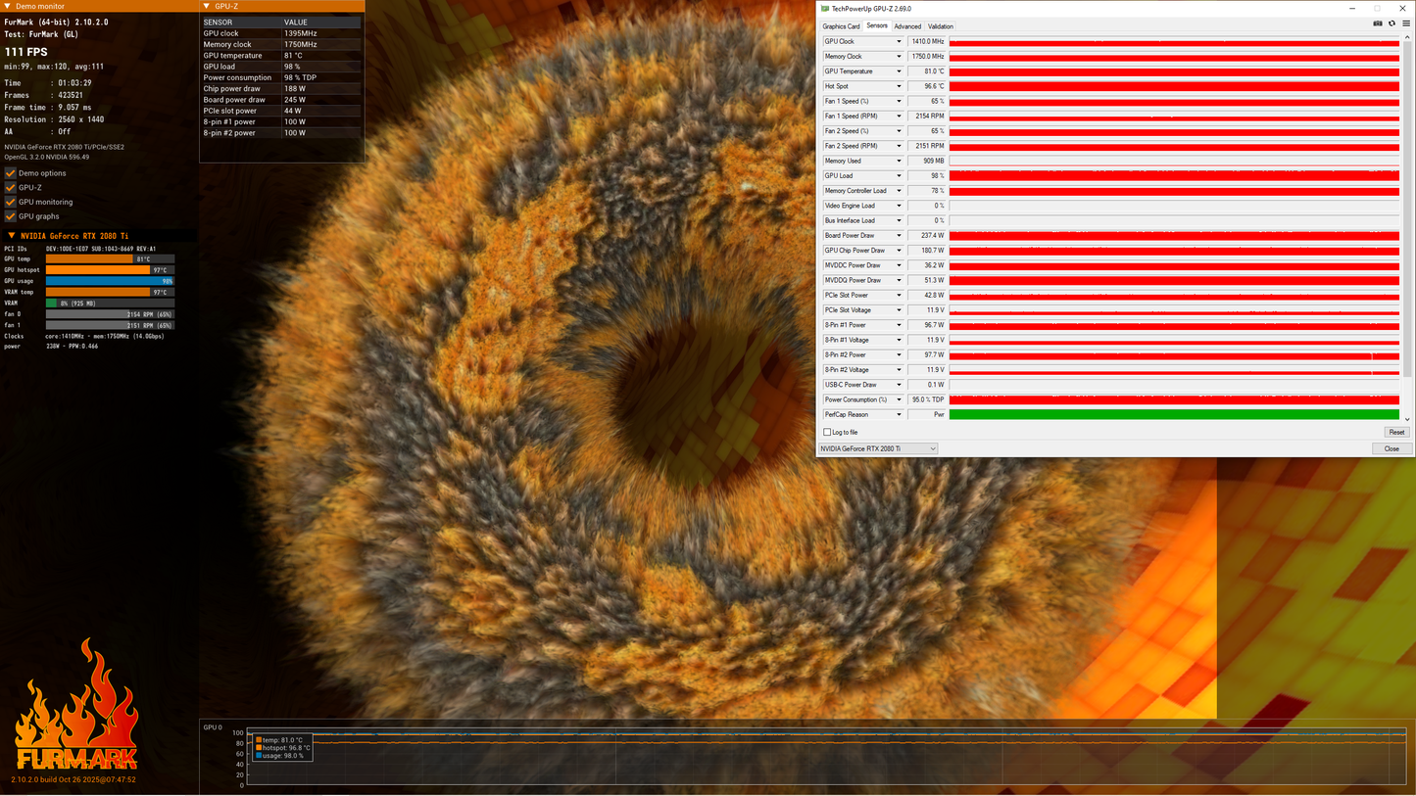Open the GPU Temperature sensor dropdown
Screen dimensions: 1416x796
pos(899,71)
